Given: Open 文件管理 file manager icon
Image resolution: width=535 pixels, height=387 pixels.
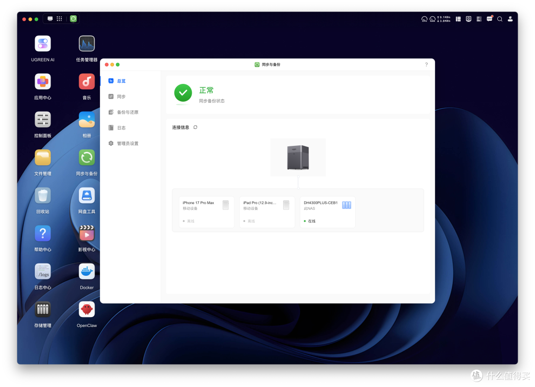Looking at the screenshot, I should click(x=43, y=158).
